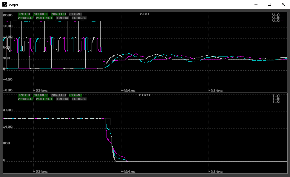Click the -324ms time label in Plot1
This screenshot has width=290, height=177.
pos(215,172)
